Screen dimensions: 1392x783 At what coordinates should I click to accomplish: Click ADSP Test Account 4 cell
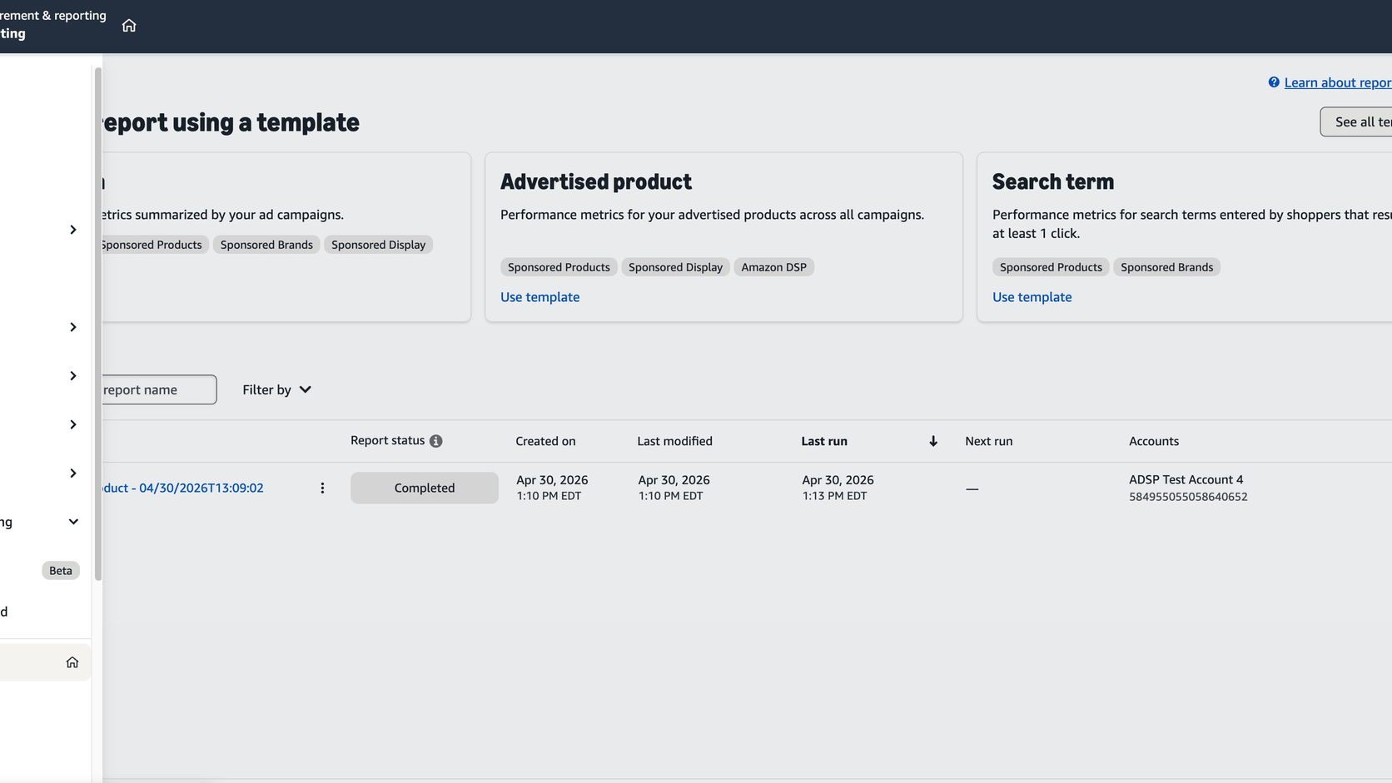tap(1186, 479)
